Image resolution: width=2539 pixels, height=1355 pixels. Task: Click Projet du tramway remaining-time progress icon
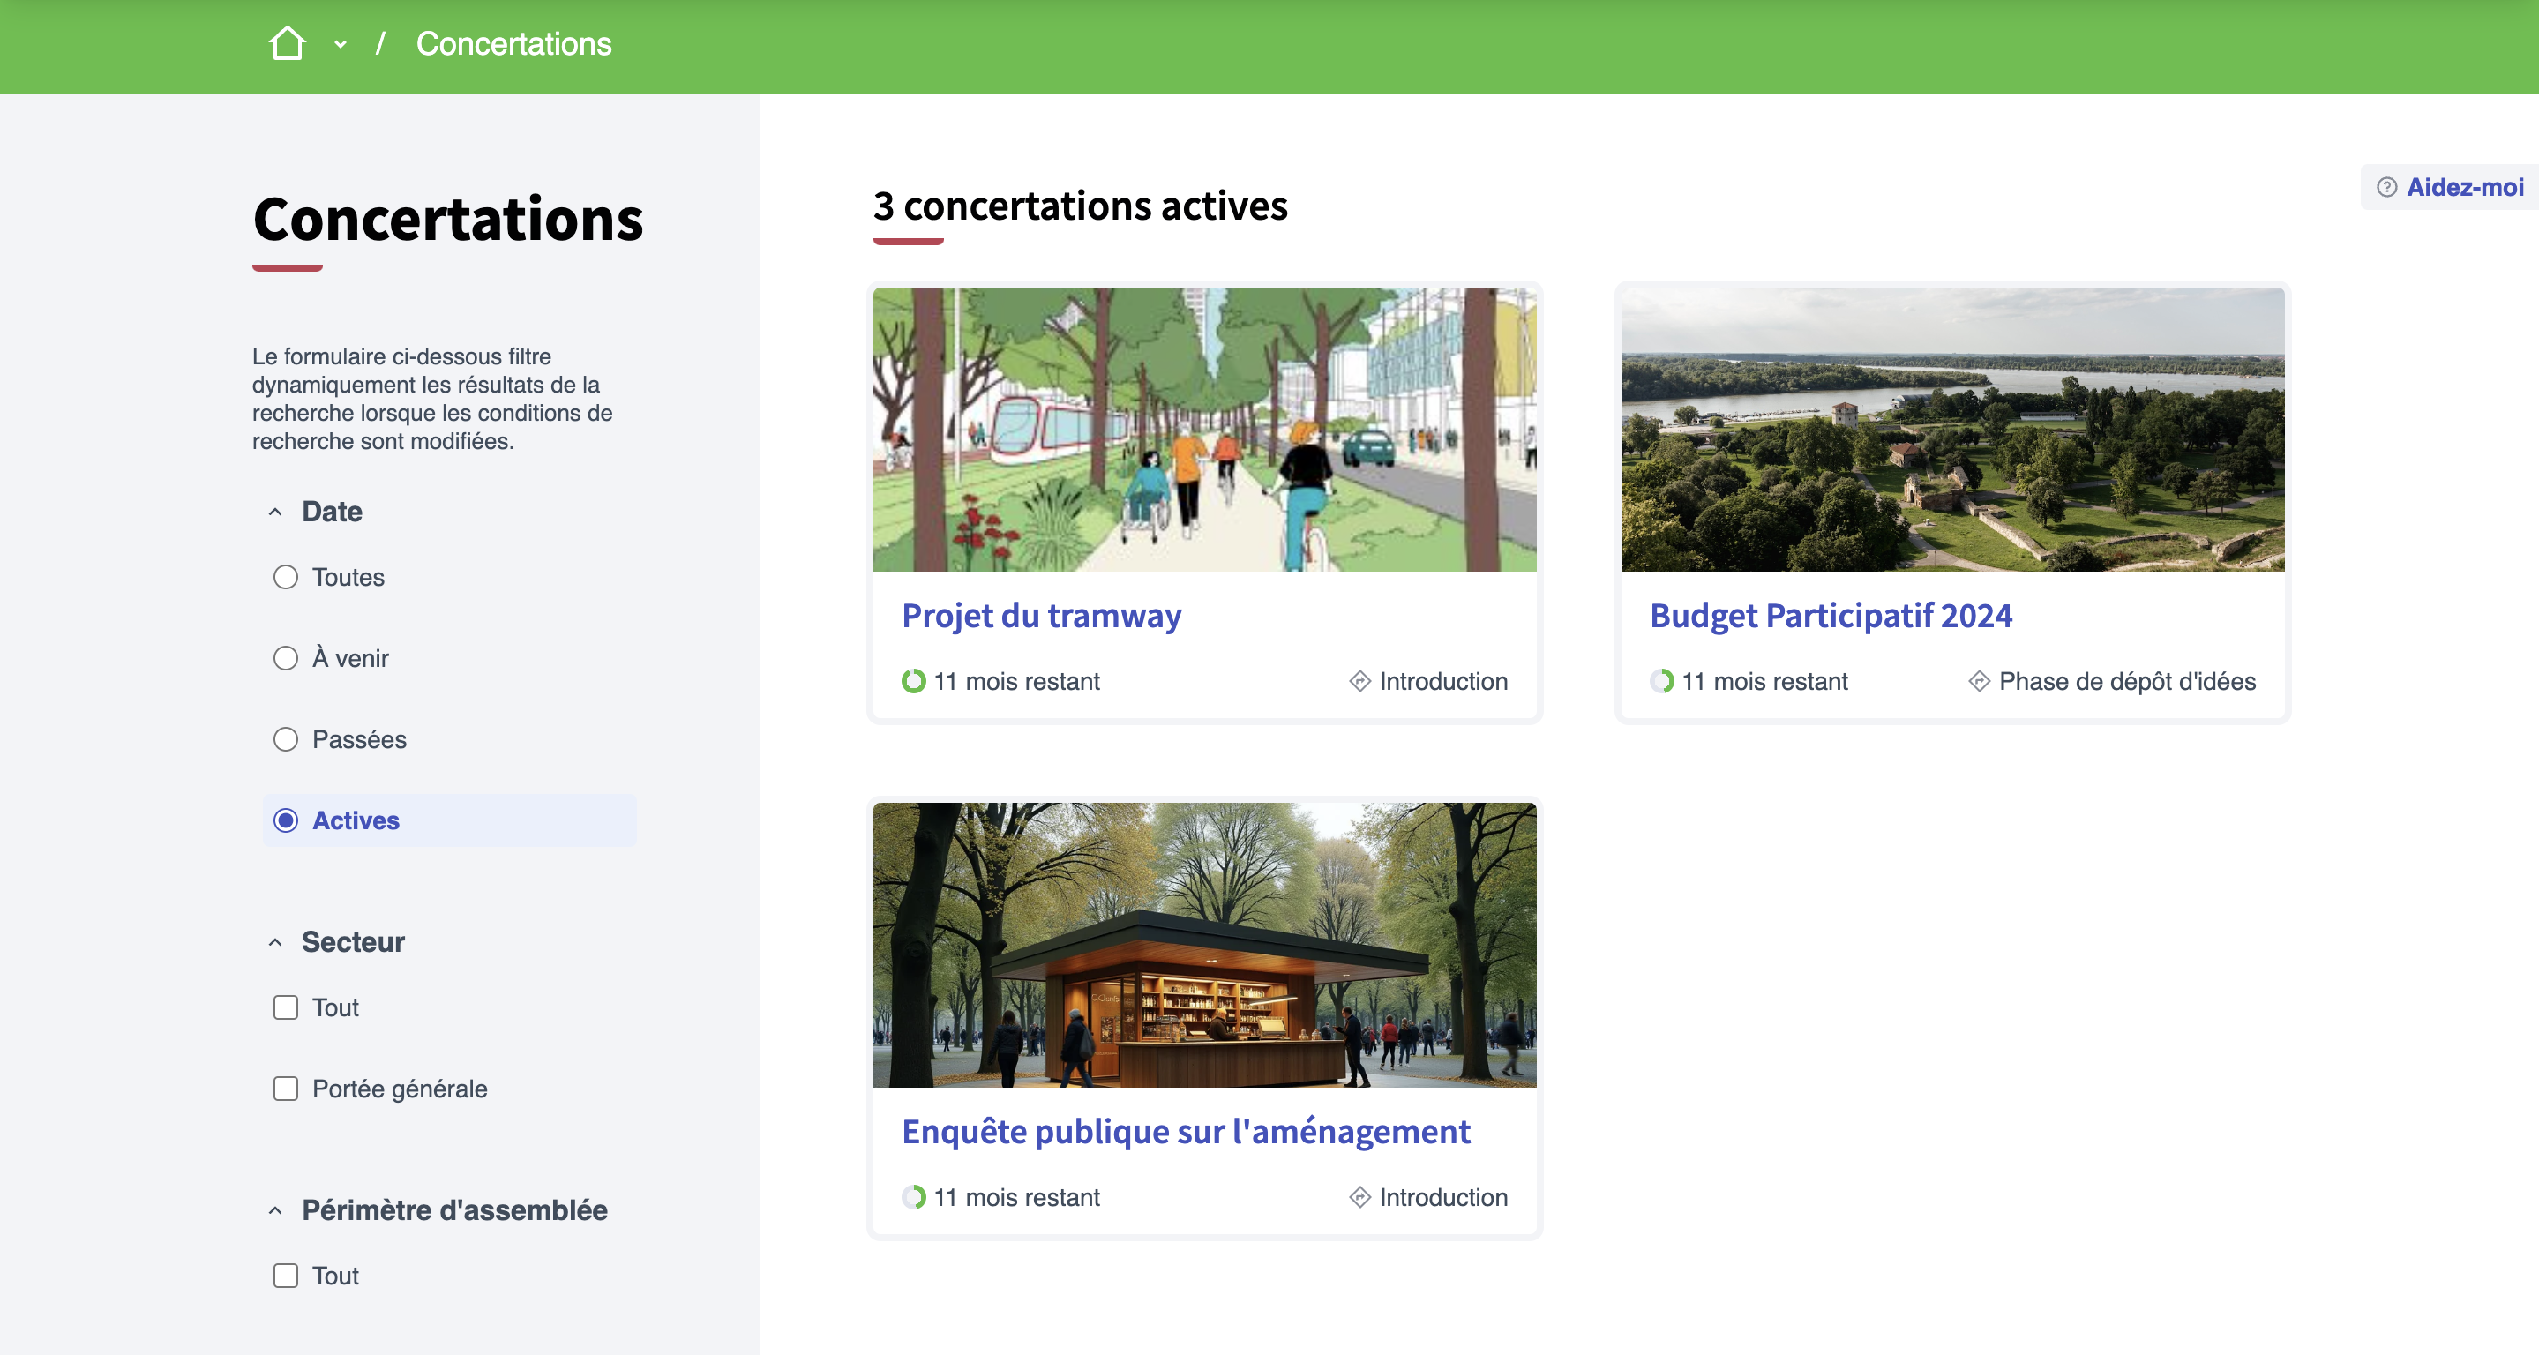pos(914,681)
